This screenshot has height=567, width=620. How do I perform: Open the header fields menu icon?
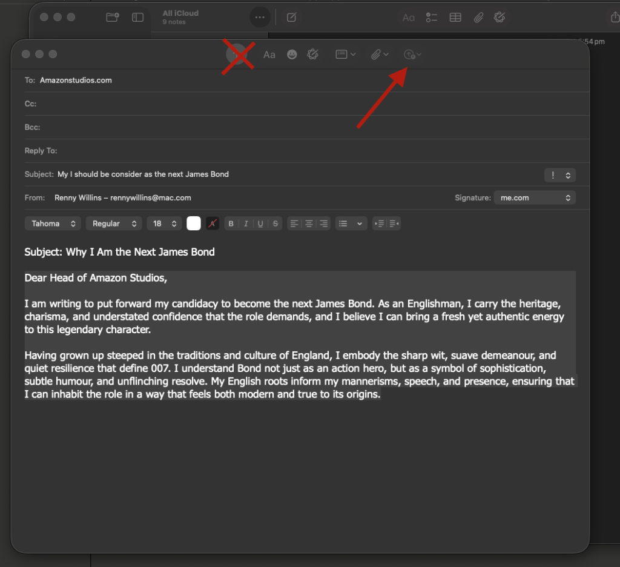pos(345,55)
